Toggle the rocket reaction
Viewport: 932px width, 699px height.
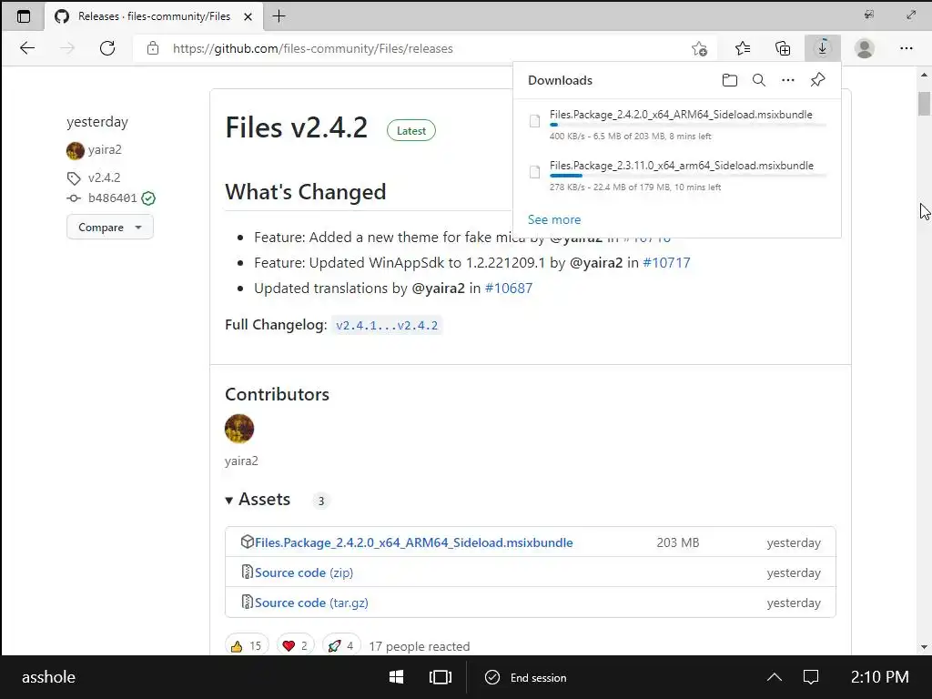point(341,645)
